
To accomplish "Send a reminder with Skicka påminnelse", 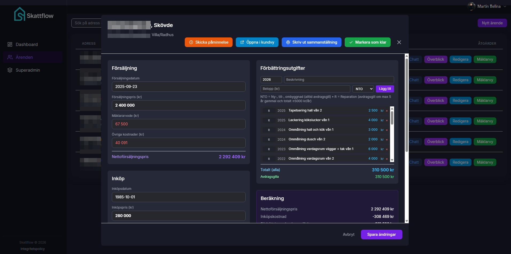I will 209,42.
